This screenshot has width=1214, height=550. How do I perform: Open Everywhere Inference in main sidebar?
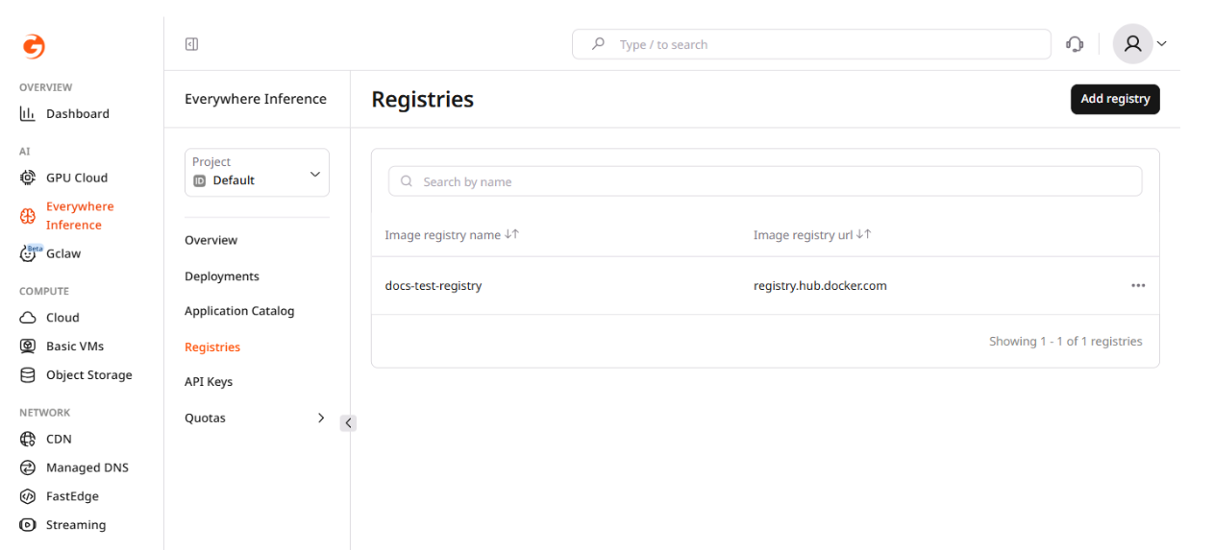pos(80,216)
